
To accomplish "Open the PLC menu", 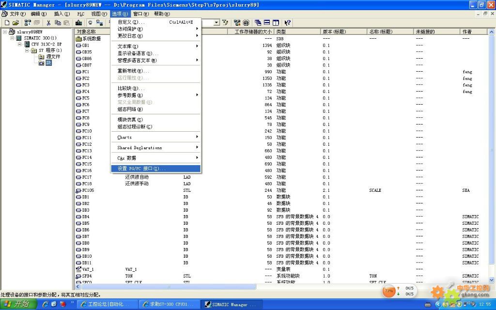I will click(81, 14).
